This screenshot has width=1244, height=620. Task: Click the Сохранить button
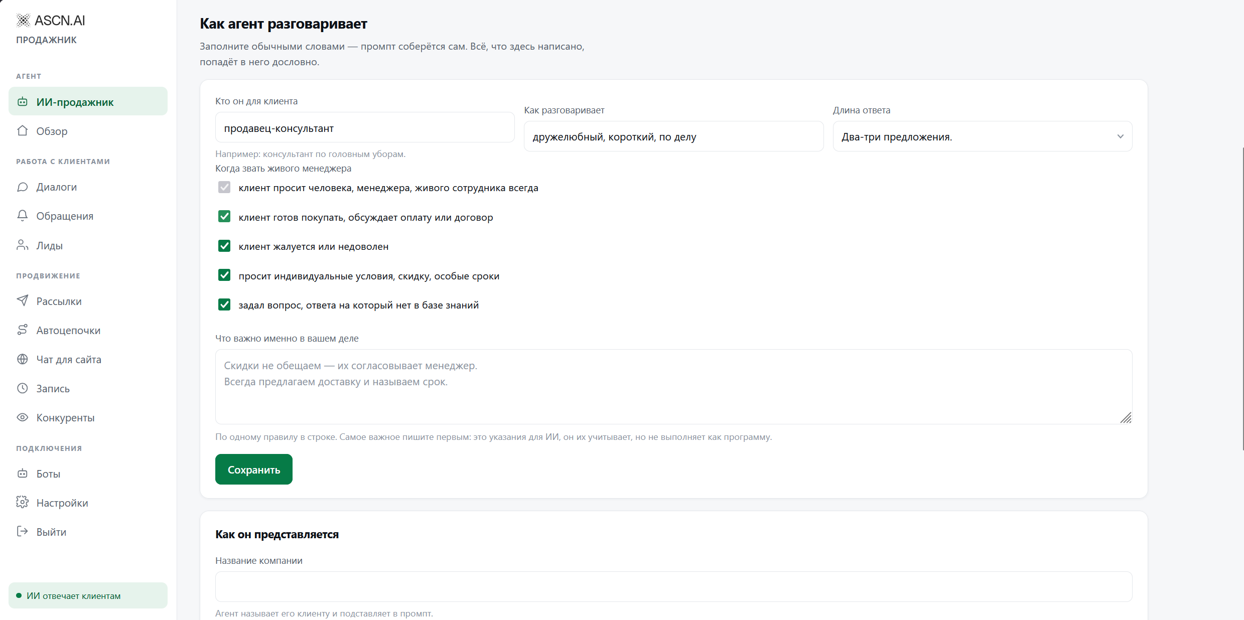click(x=253, y=470)
